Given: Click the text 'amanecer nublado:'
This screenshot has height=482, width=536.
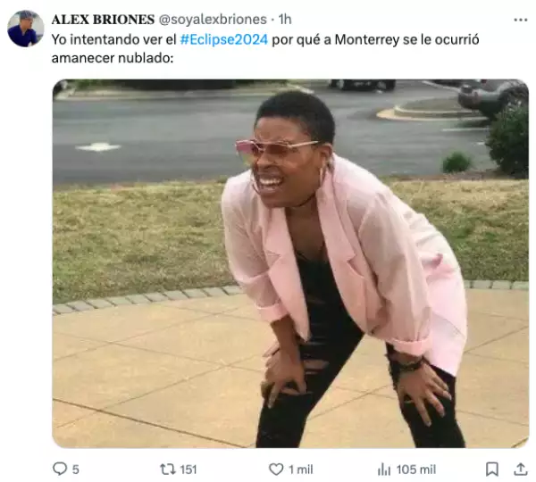Looking at the screenshot, I should coord(113,58).
